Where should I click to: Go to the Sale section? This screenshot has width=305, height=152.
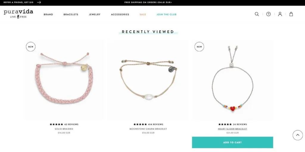click(143, 14)
